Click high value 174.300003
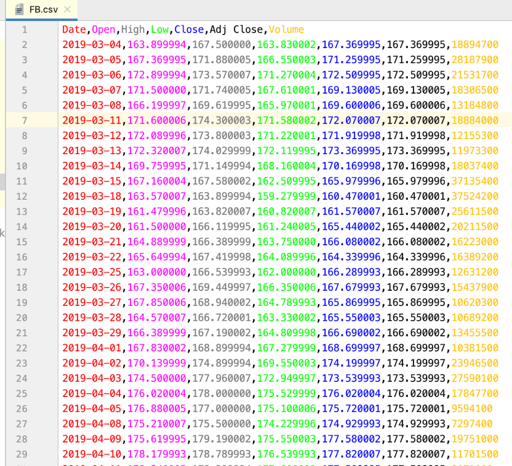Screen dimensions: 512x466 coord(221,121)
